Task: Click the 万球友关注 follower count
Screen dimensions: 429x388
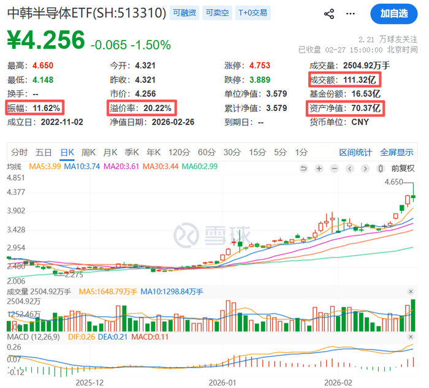Action: pyautogui.click(x=388, y=40)
